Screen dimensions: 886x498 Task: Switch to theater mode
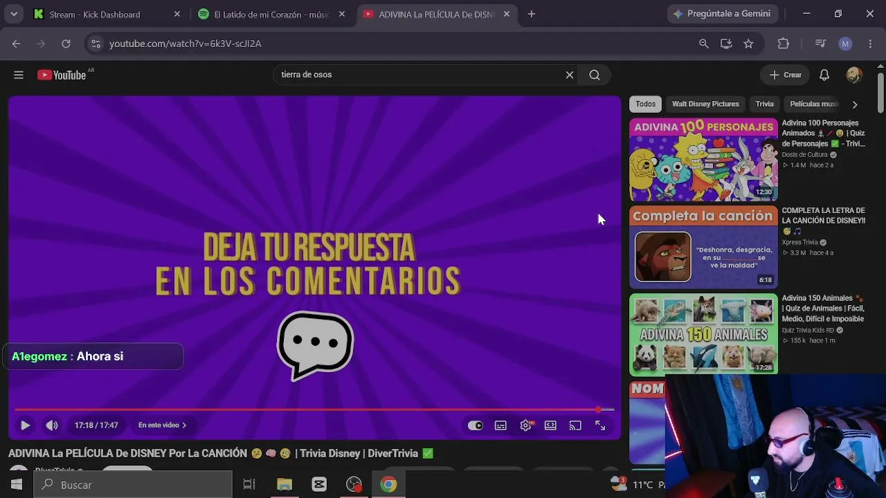[x=550, y=425]
